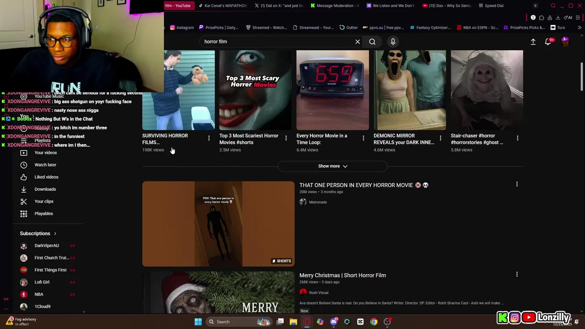Expand Show more shorts

click(333, 166)
